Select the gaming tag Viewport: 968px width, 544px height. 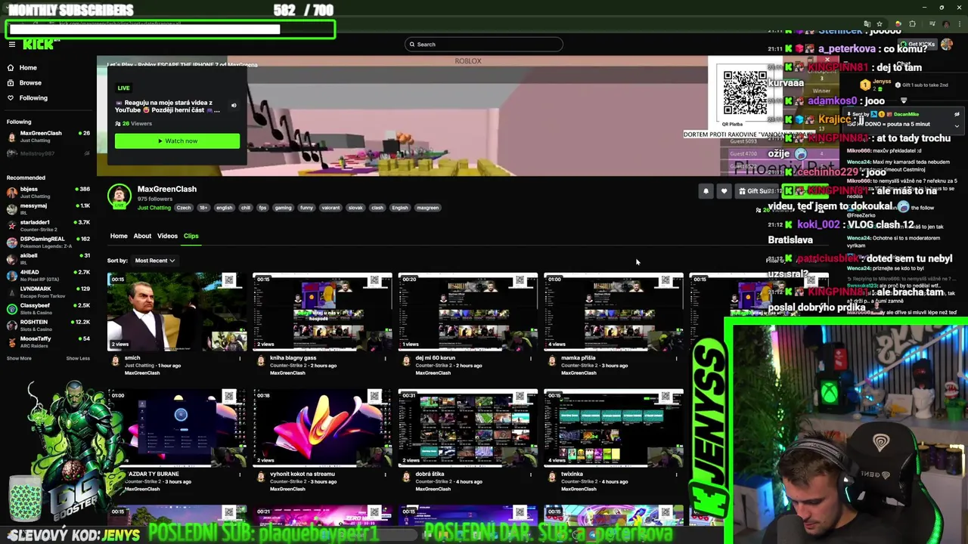tap(283, 208)
